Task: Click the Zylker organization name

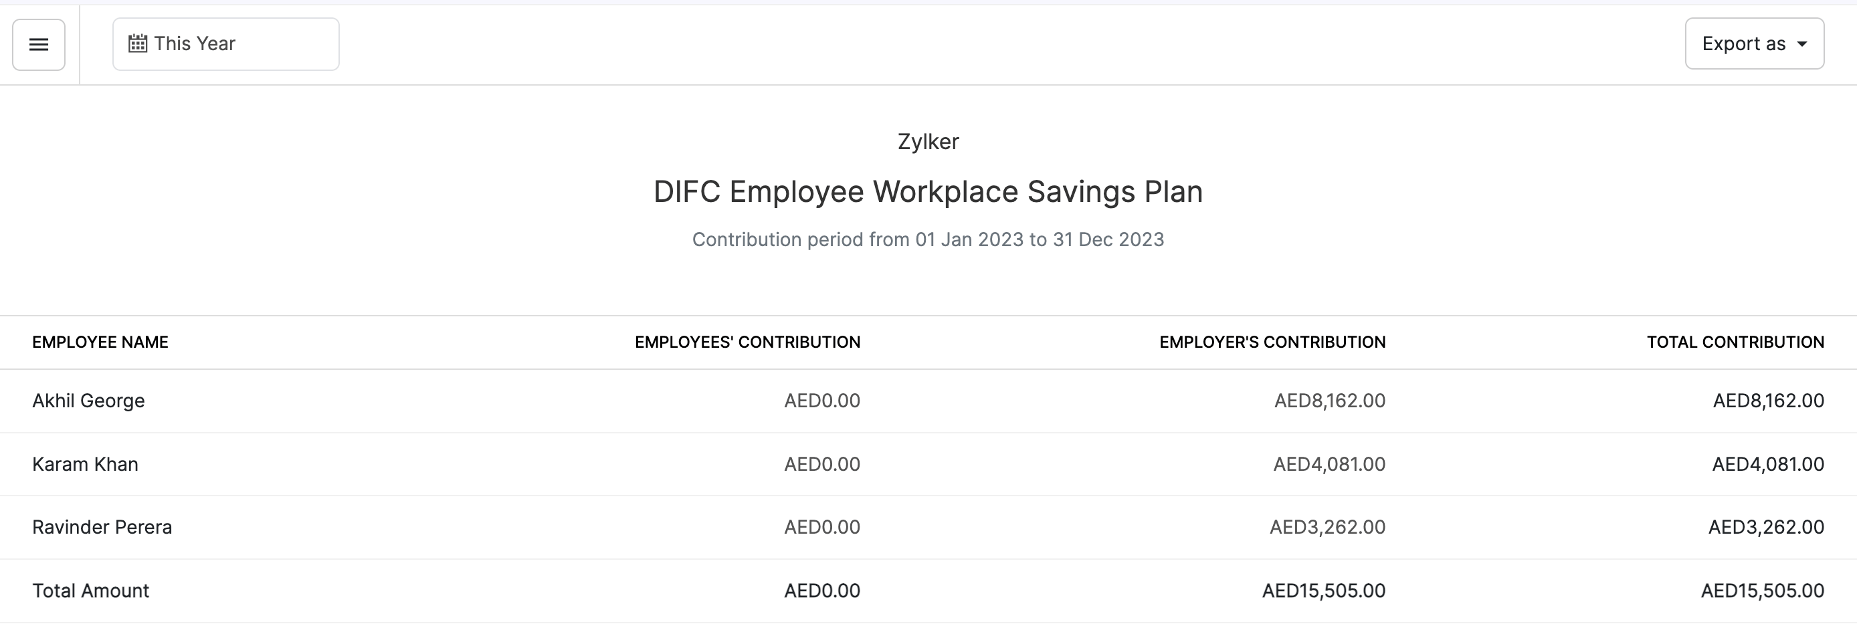Action: click(x=928, y=141)
